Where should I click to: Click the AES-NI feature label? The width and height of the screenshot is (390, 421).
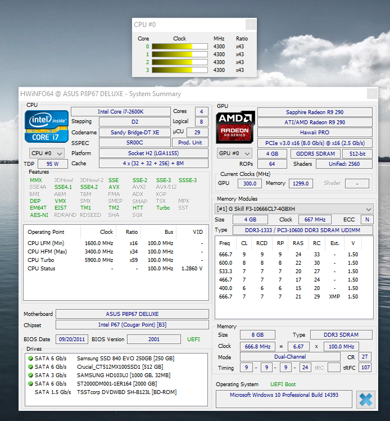39,215
